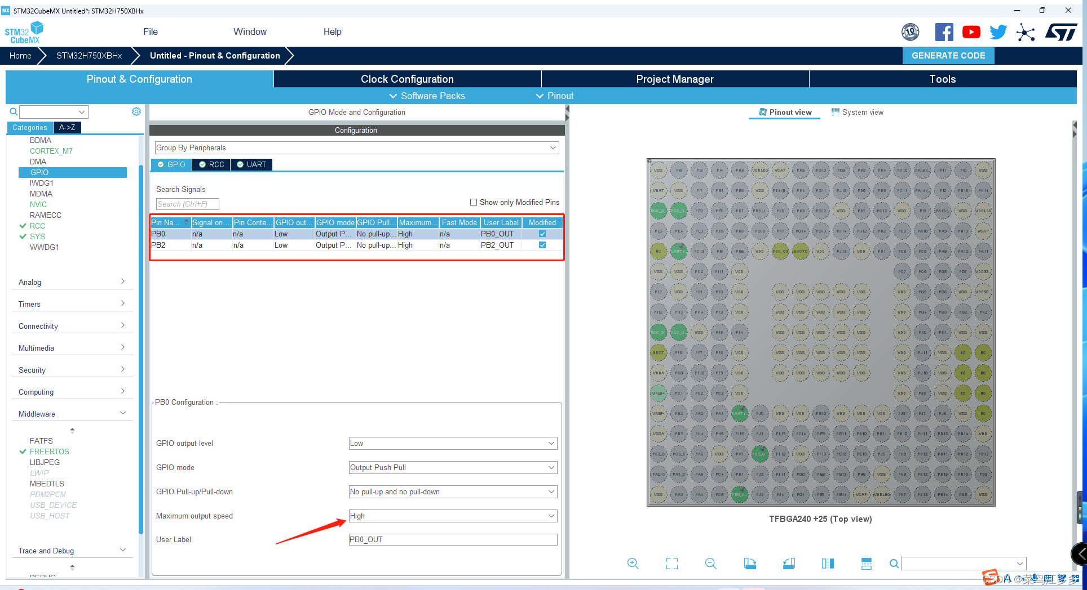Click the ST community network icon
This screenshot has height=590, width=1087.
1026,32
